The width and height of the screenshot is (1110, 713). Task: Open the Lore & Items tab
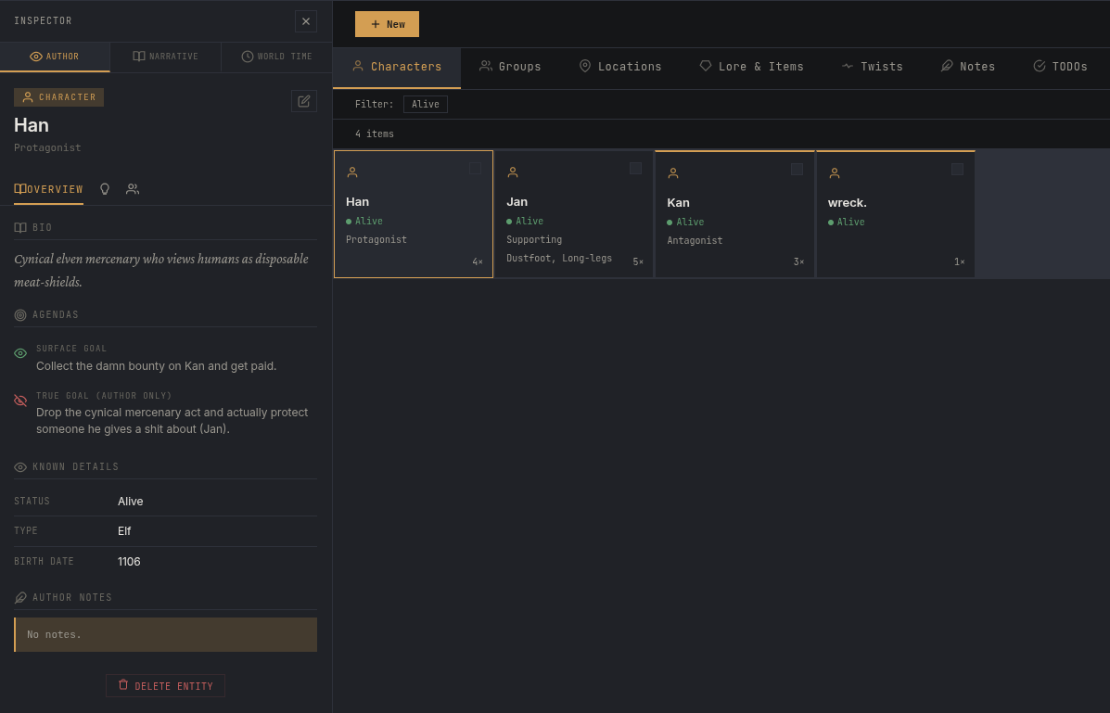point(752,67)
